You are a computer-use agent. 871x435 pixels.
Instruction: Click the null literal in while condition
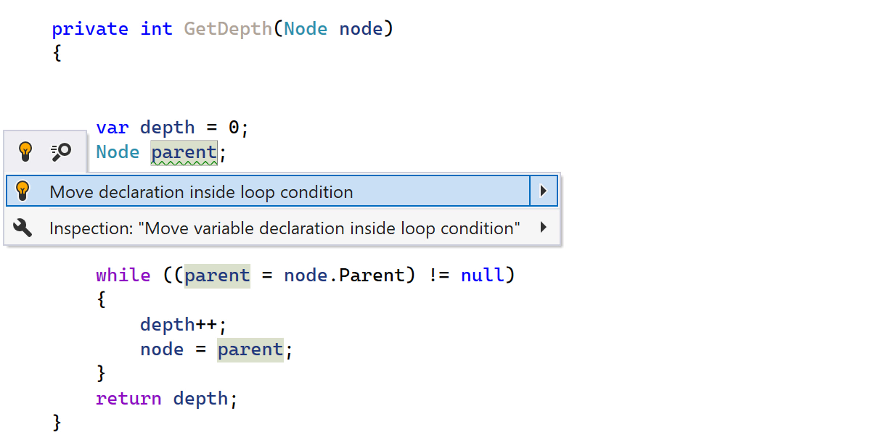click(x=483, y=275)
